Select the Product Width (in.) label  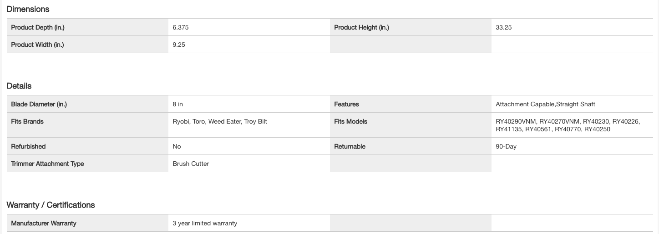(37, 45)
